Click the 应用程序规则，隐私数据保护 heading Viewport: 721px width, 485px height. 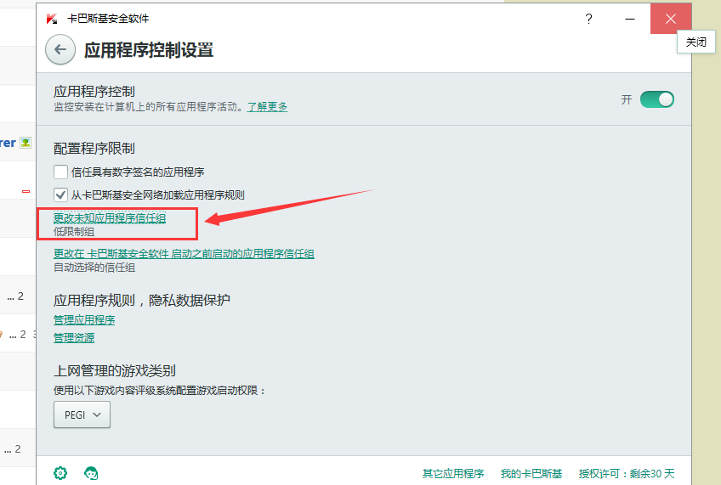point(142,300)
